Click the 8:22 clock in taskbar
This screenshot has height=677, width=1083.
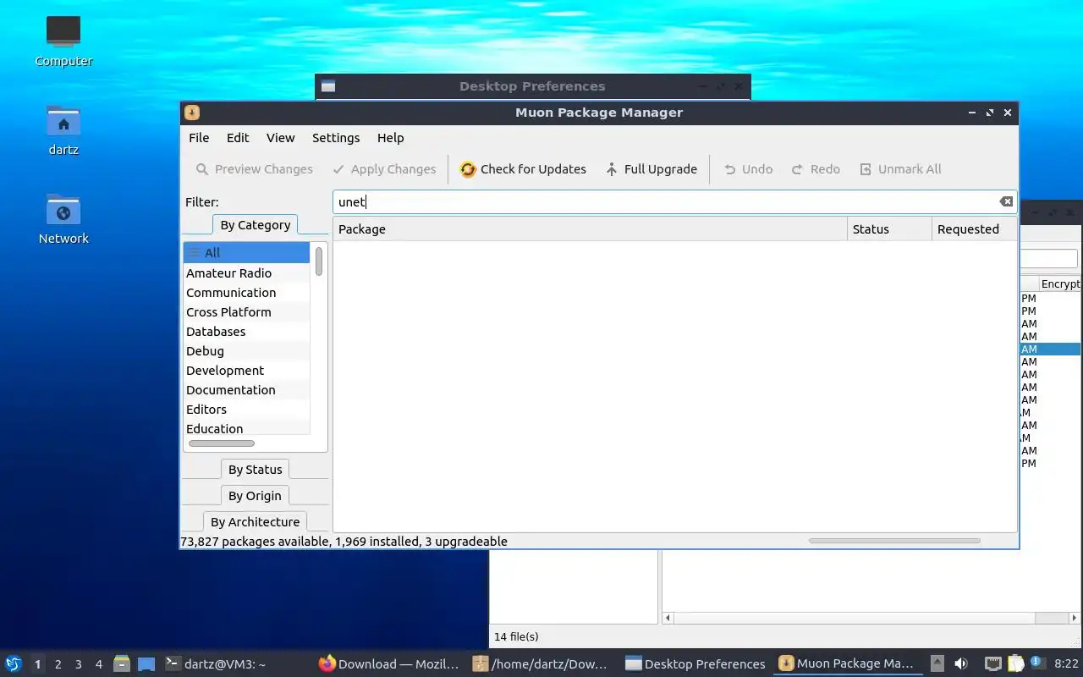tap(1067, 664)
